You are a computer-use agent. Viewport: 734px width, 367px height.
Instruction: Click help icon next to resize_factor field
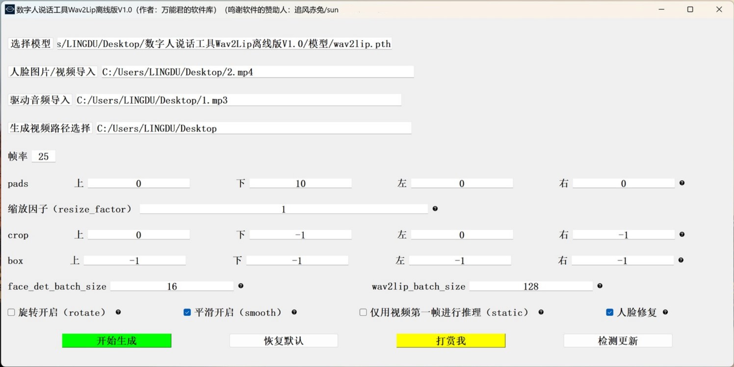point(435,209)
